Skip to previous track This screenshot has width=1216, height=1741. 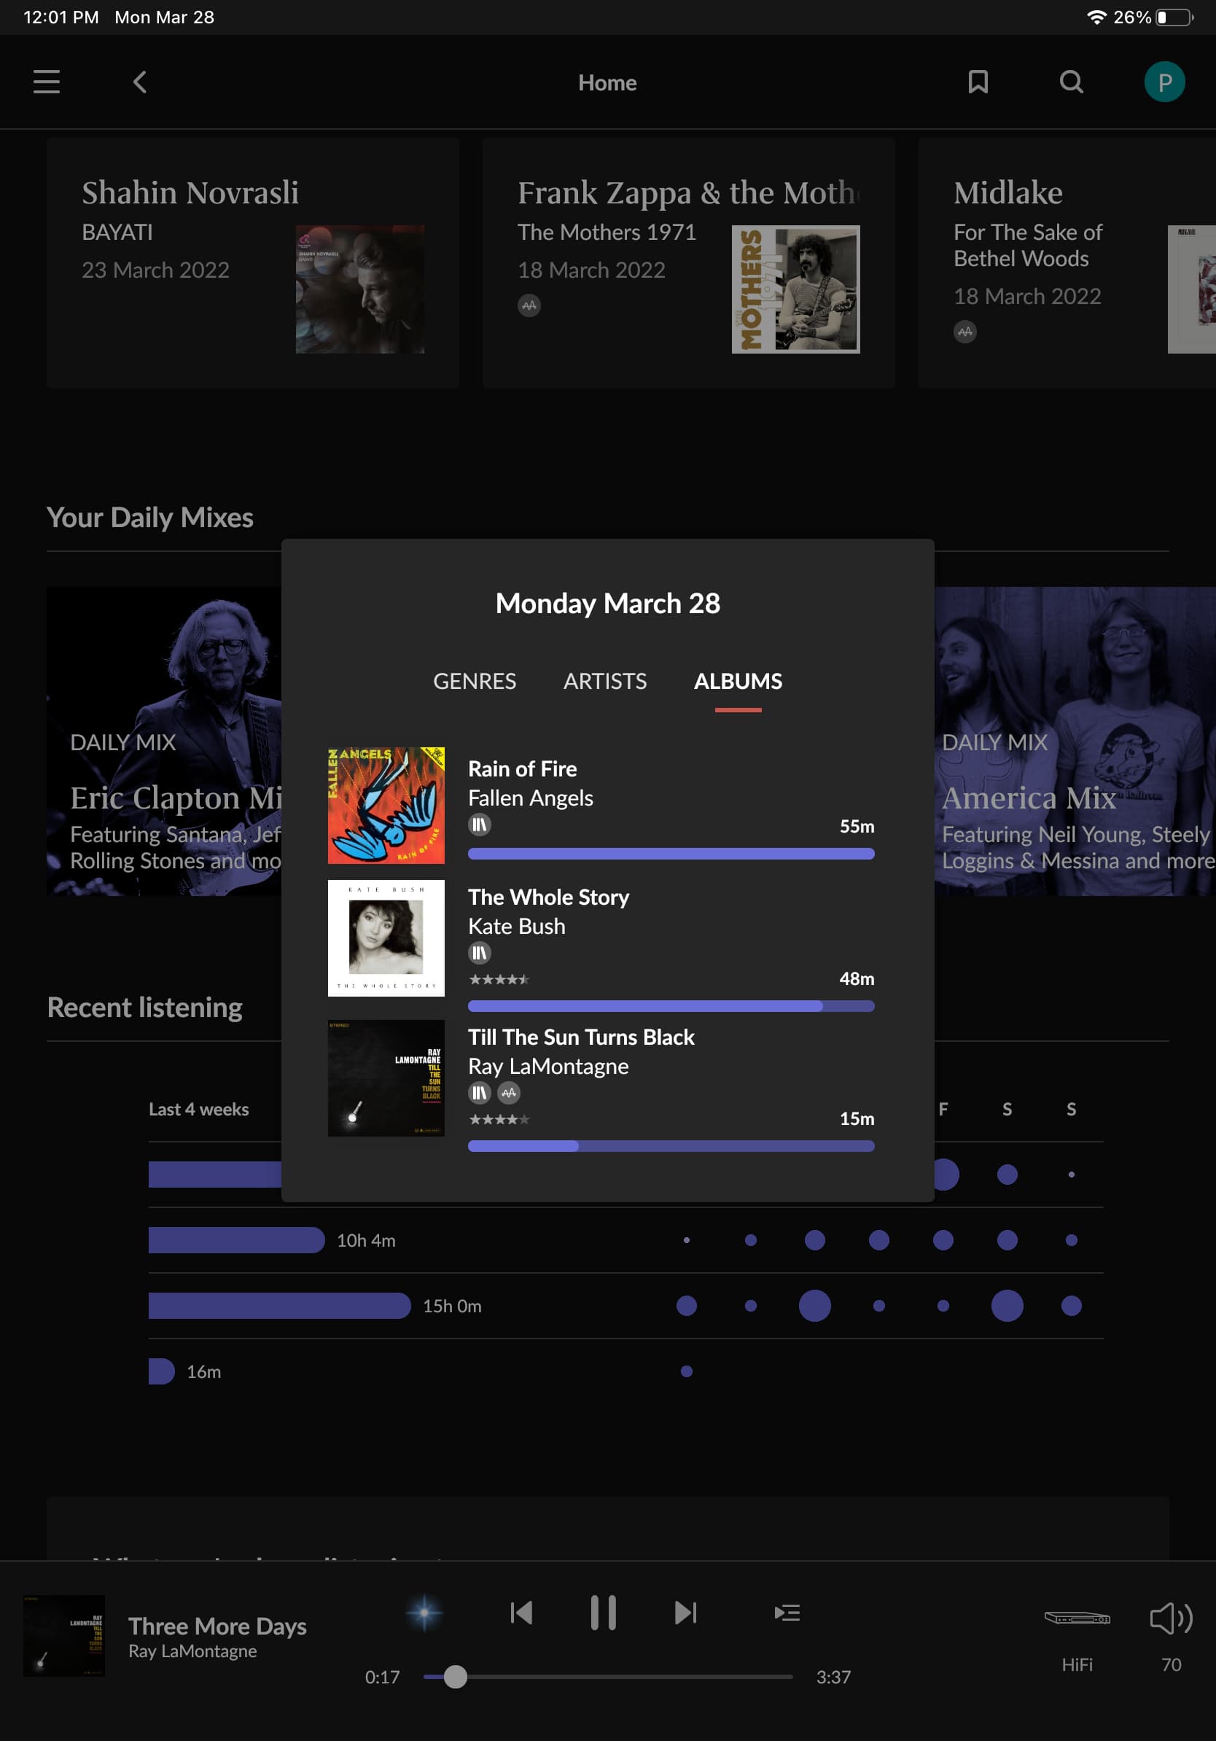click(521, 1612)
